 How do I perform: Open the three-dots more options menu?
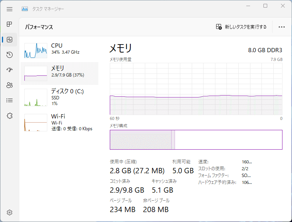(x=282, y=27)
